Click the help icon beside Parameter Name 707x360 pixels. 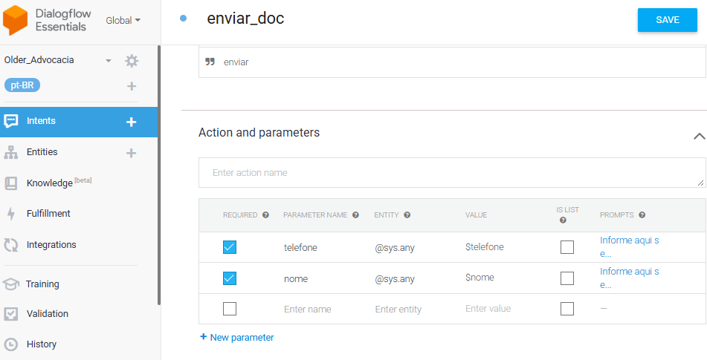point(355,215)
